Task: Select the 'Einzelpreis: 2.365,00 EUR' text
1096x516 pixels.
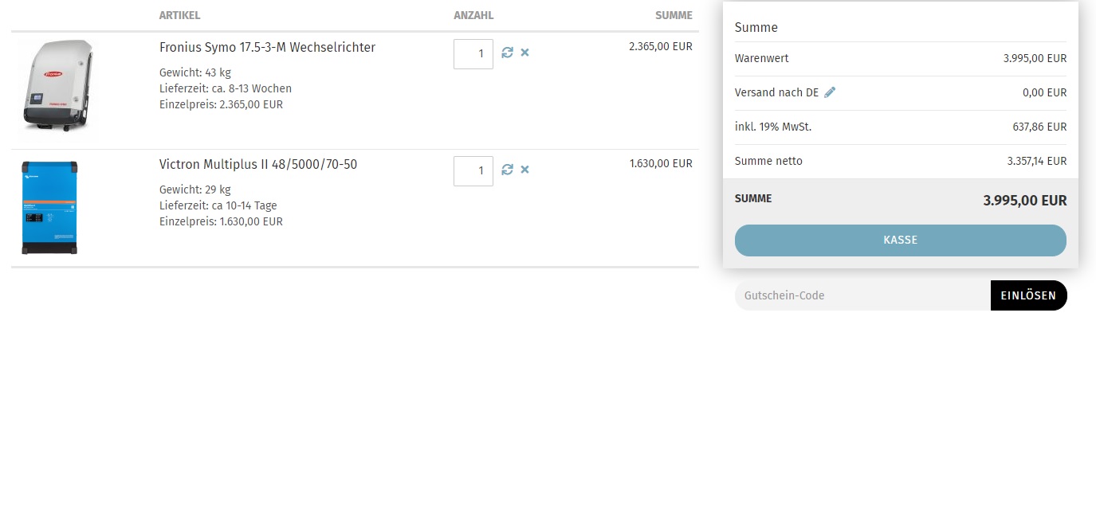Action: pos(221,104)
